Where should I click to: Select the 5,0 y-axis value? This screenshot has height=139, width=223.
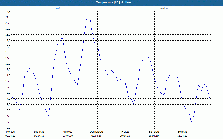click(8, 110)
